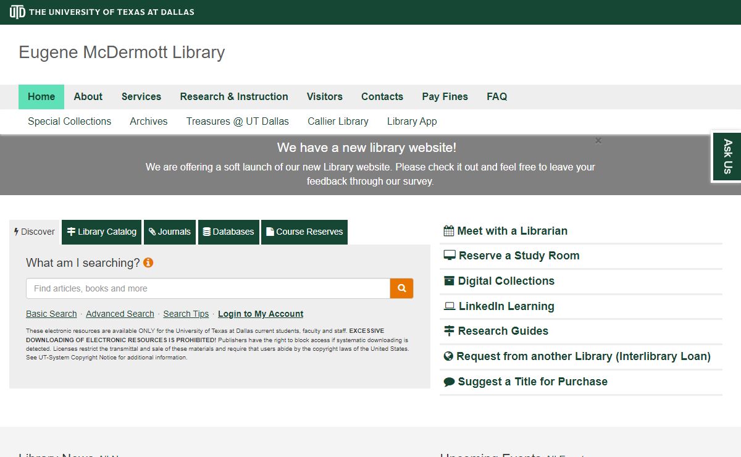Click the monitor icon beside Reserve a Study Room
The width and height of the screenshot is (741, 457).
point(450,256)
